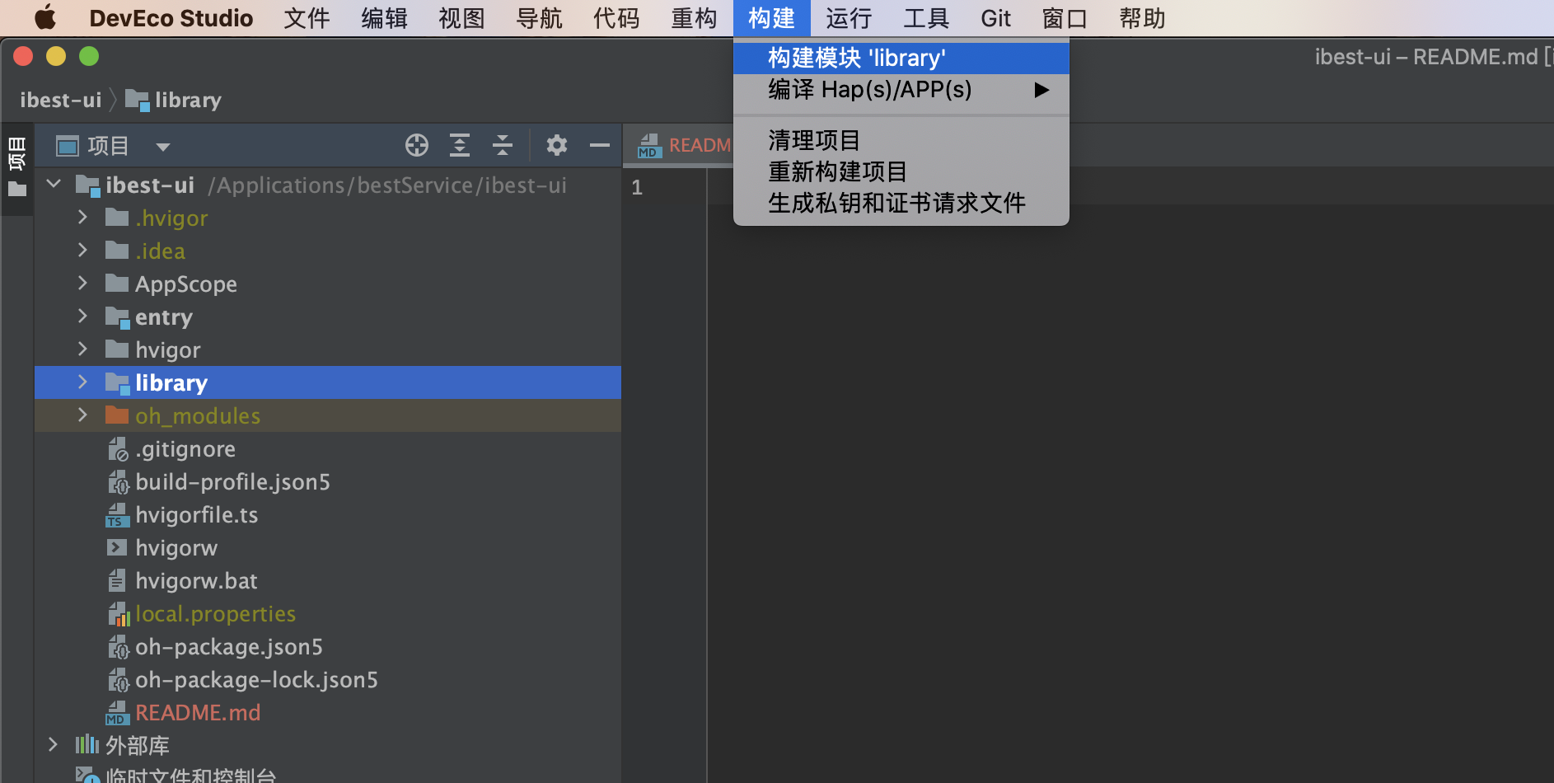This screenshot has width=1554, height=783.
Task: Click the README.md markdown file icon in tree
Action: click(118, 713)
